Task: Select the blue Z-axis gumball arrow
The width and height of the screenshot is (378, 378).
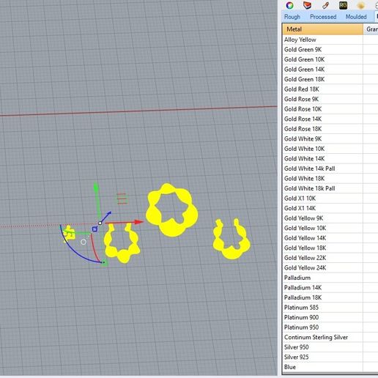Action: click(x=109, y=214)
